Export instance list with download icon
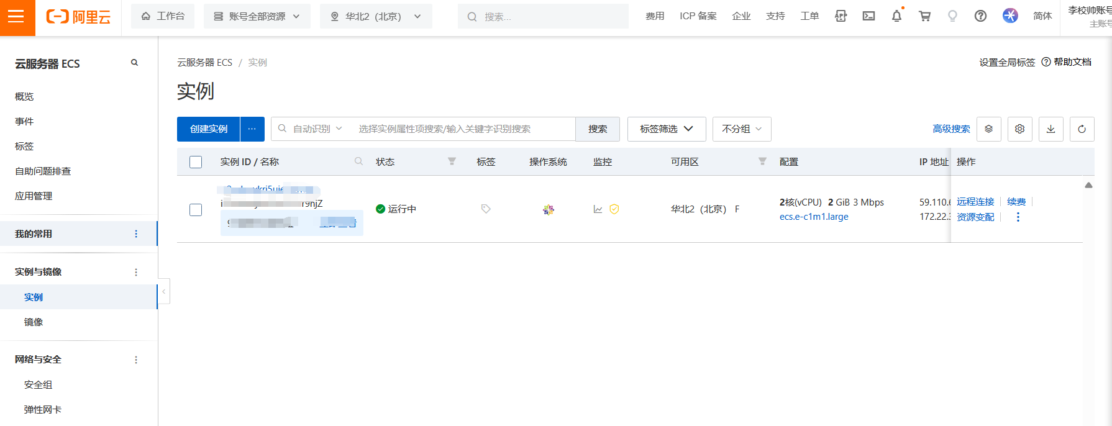The image size is (1112, 426). click(x=1050, y=129)
